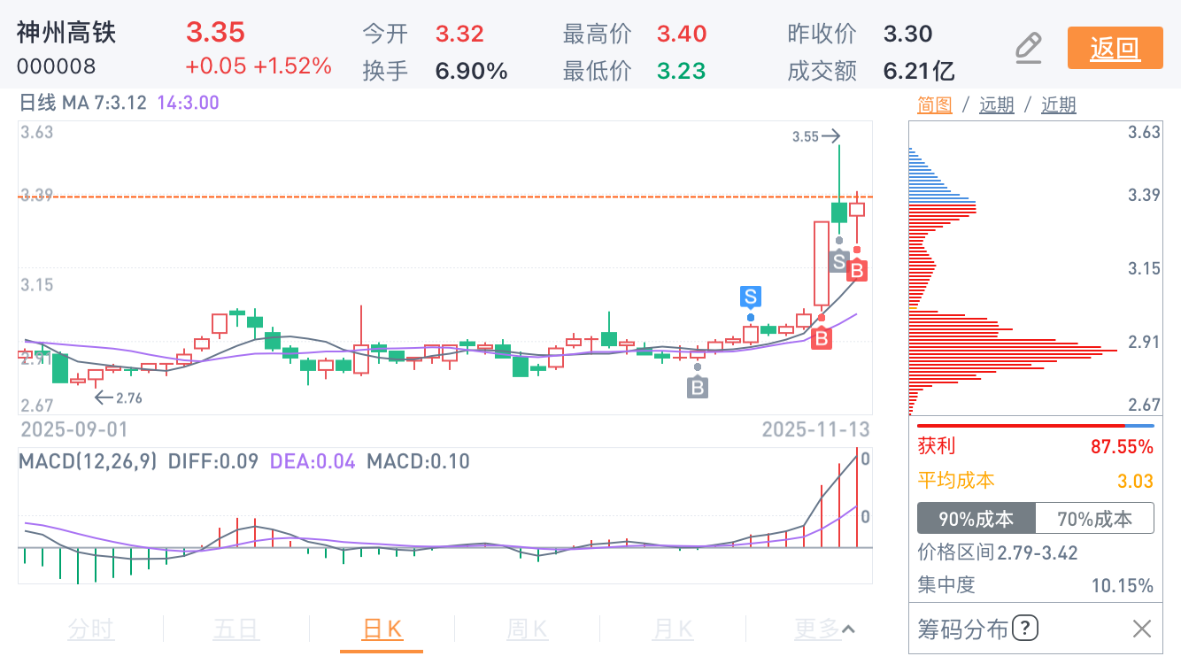This screenshot has width=1181, height=664.
Task: Open the 分时 chart tab
Action: pos(91,629)
